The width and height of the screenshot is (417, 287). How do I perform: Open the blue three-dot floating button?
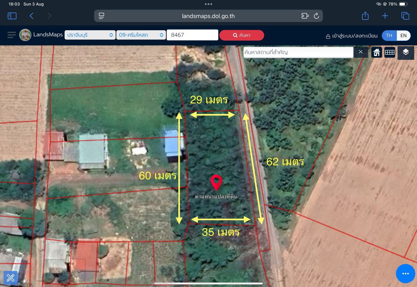point(406,273)
